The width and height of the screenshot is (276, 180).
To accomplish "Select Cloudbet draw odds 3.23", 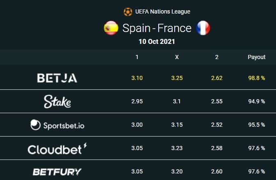I will tap(177, 148).
